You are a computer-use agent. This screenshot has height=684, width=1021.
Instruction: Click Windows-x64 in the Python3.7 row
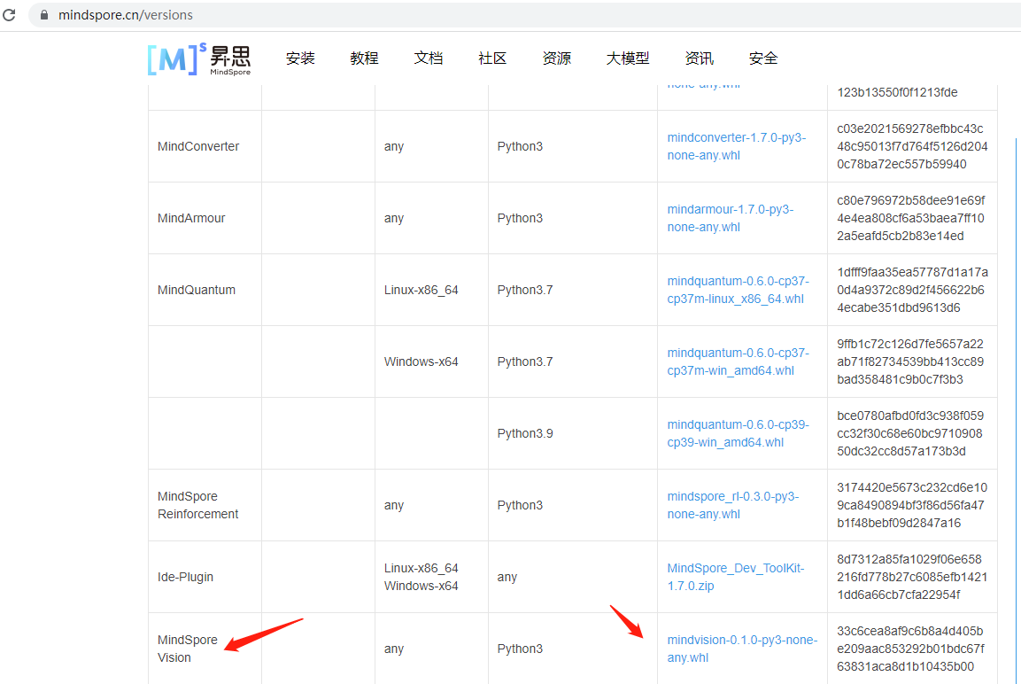coord(421,361)
